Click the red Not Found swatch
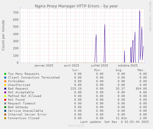Screen dimensions: 153x129 (5, 100)
